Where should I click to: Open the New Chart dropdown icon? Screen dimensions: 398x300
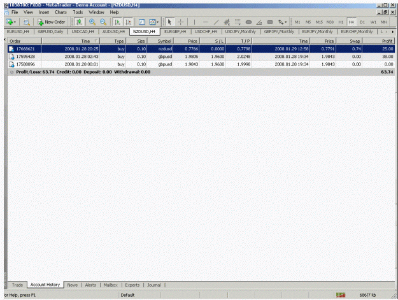click(x=11, y=22)
